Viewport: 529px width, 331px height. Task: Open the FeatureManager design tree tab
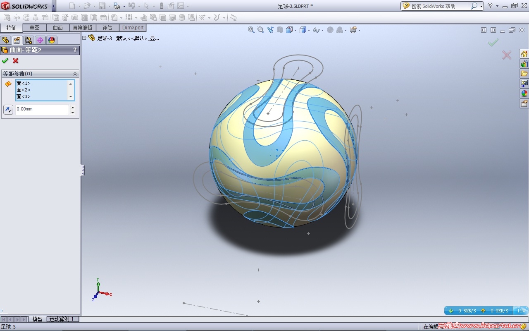(5, 40)
